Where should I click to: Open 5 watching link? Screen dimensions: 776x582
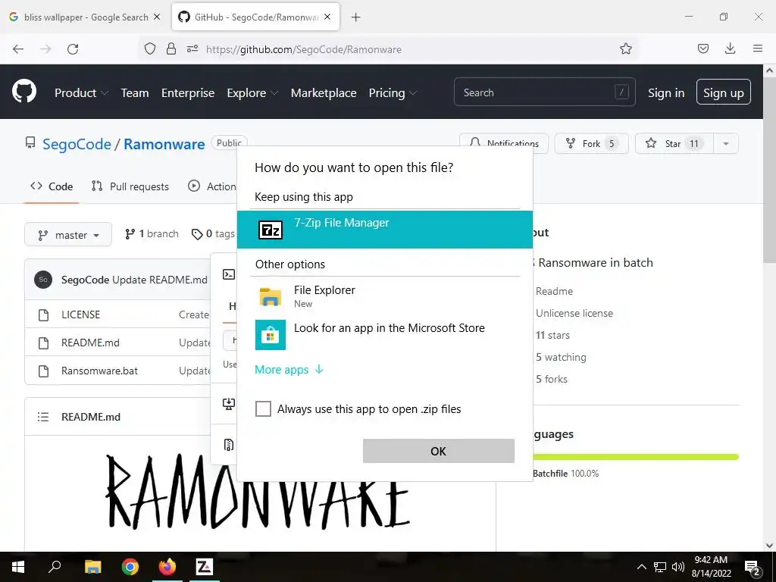pos(561,357)
